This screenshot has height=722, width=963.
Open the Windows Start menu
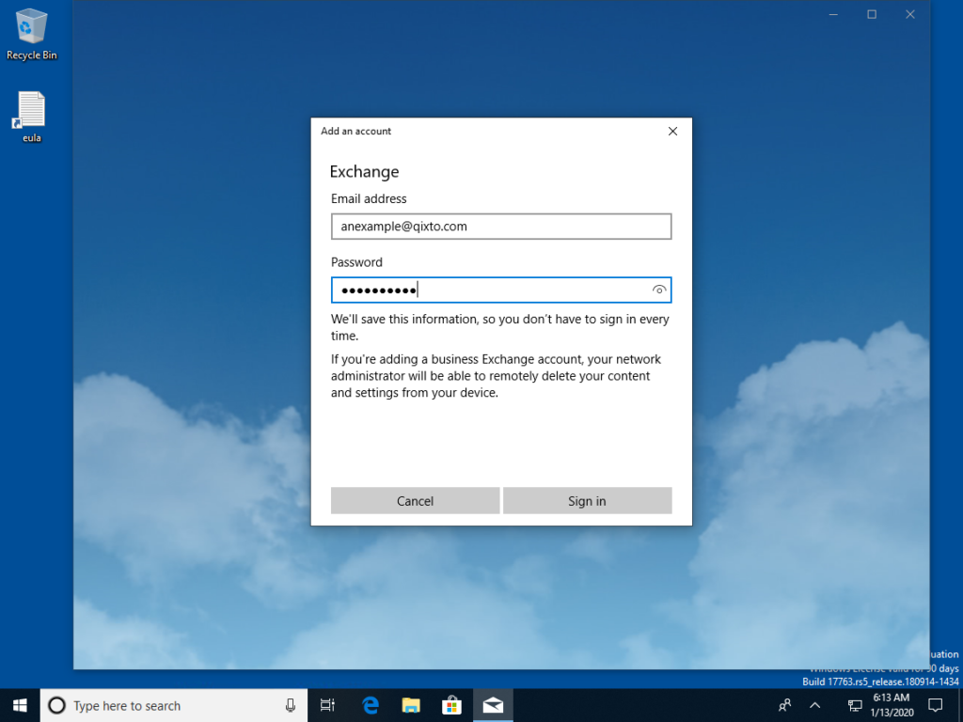[x=20, y=705]
